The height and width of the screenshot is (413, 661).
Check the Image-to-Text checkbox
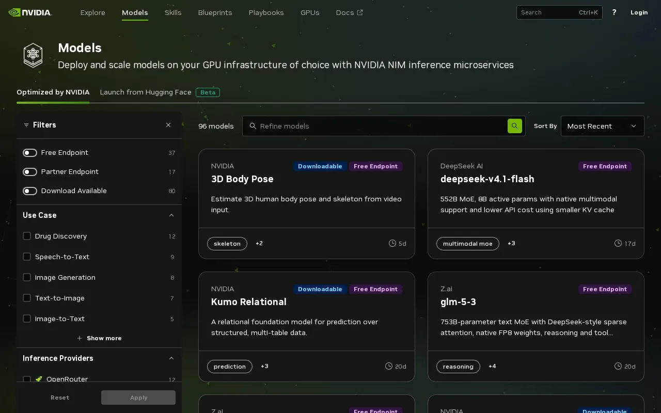click(x=27, y=319)
